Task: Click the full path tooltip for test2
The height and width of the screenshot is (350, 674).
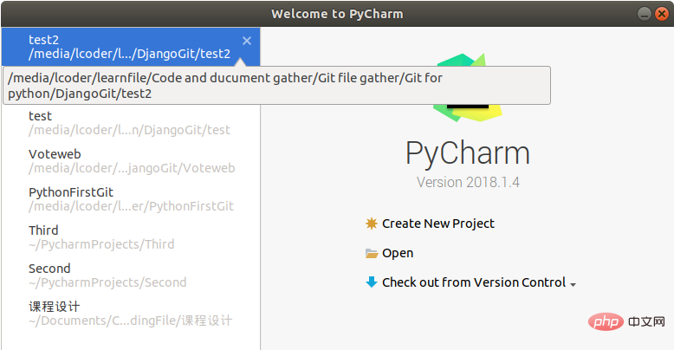Action: (276, 86)
